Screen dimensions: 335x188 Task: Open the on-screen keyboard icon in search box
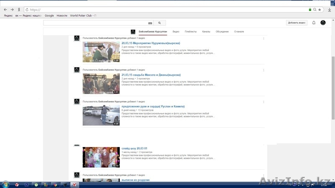pyautogui.click(x=150, y=23)
